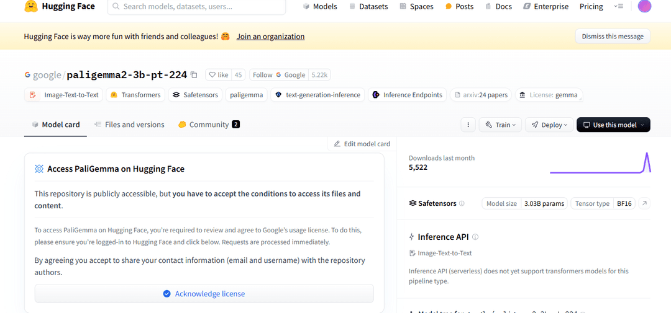Select the text-generation-inference tag
Image resolution: width=671 pixels, height=313 pixels.
317,95
